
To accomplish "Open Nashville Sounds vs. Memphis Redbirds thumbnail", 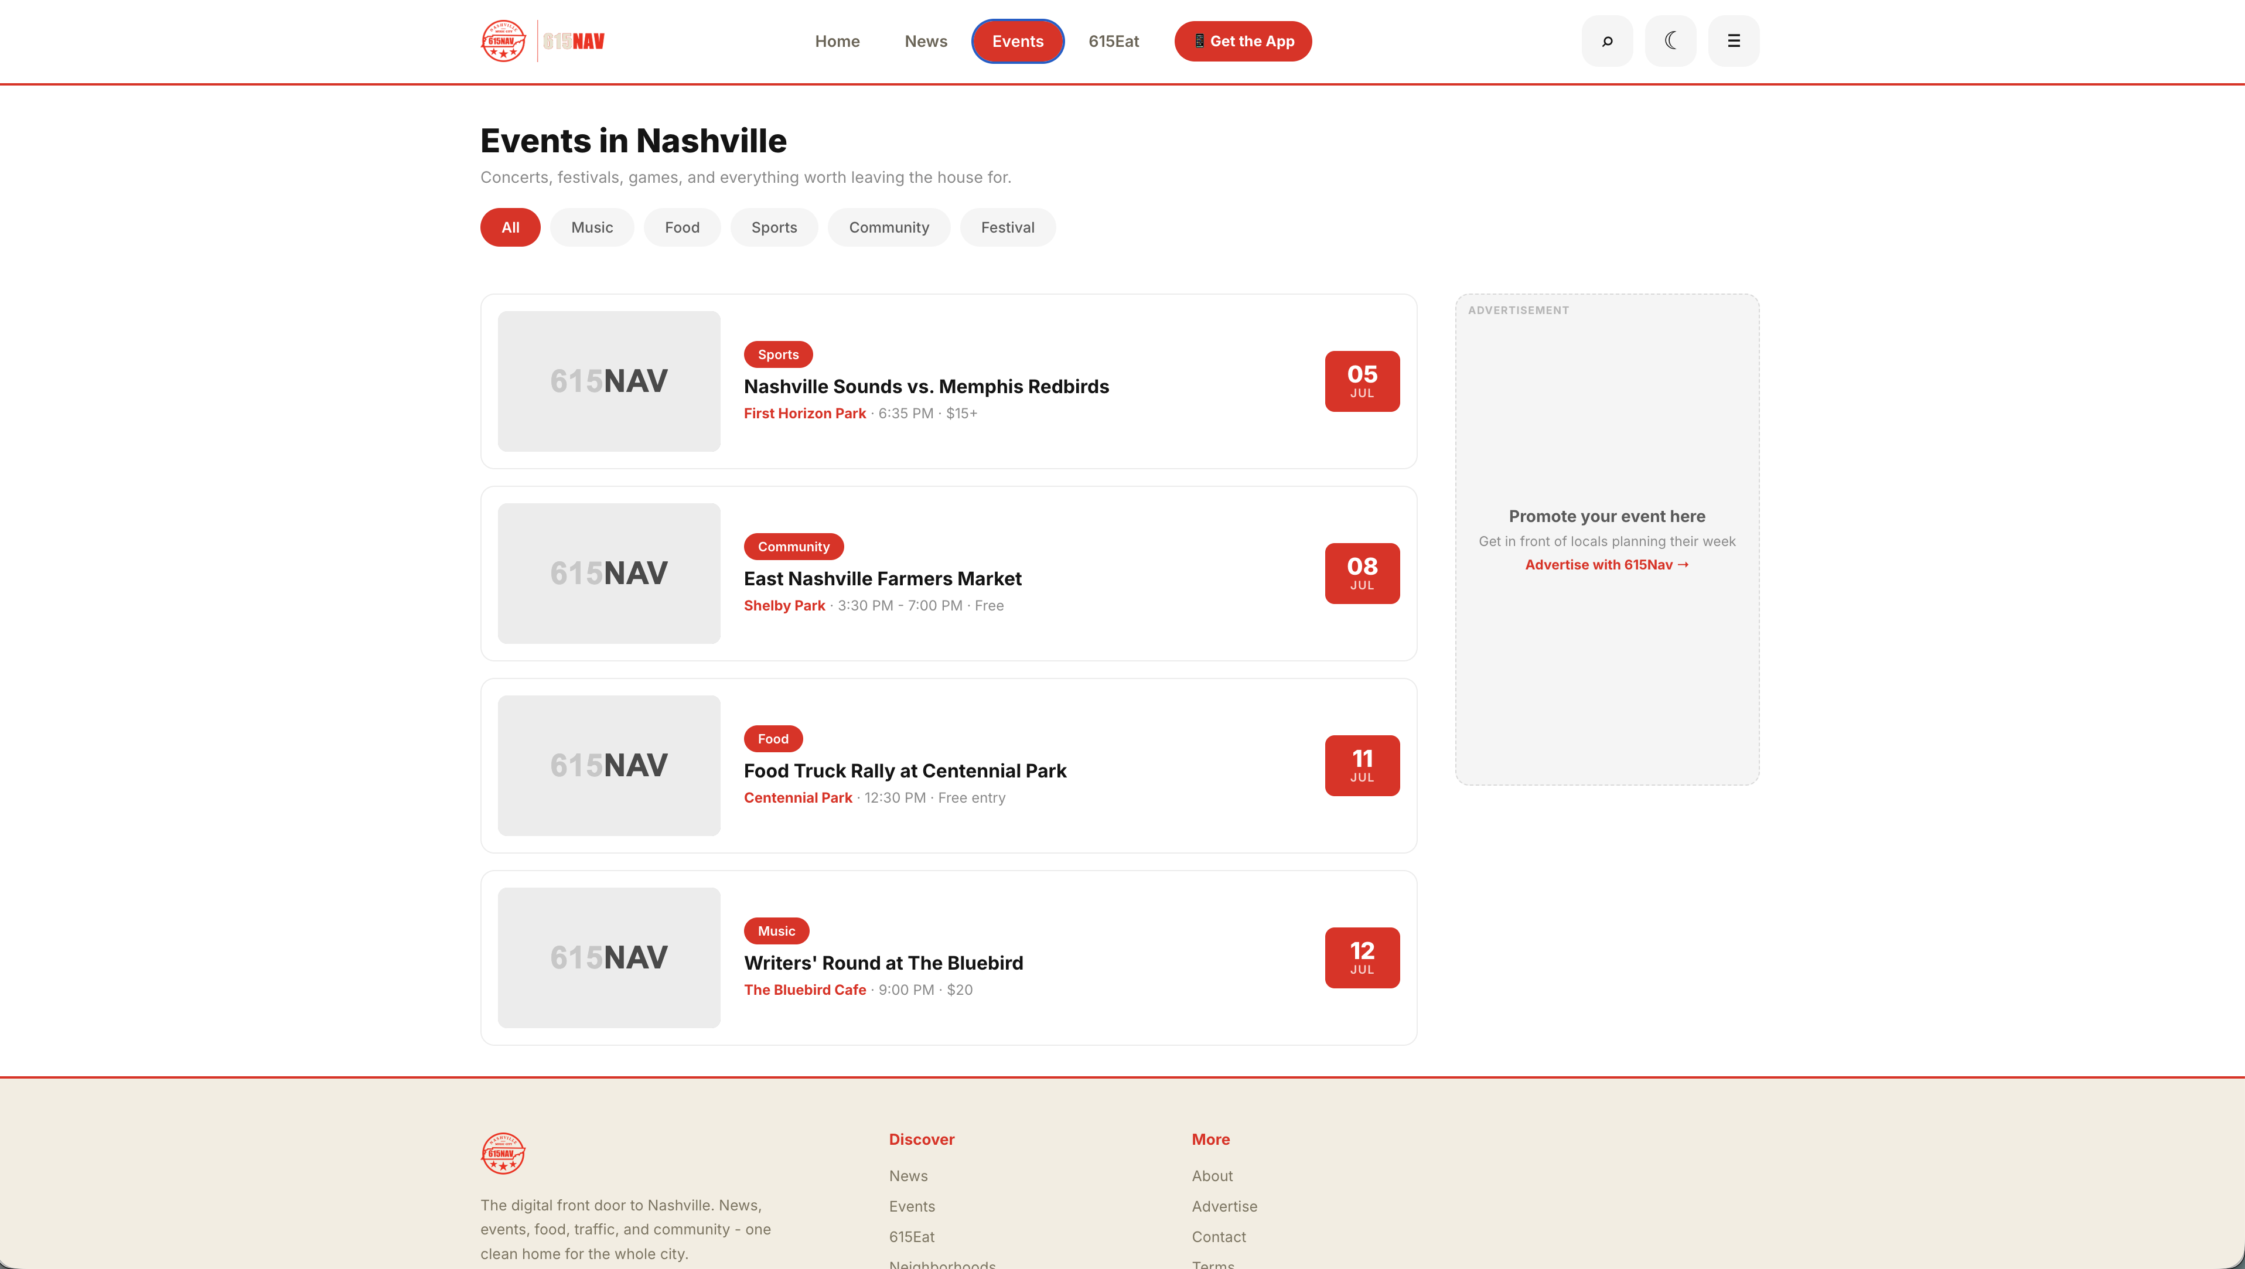I will point(609,381).
